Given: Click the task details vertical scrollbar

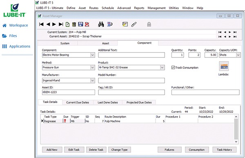Looking at the screenshot, I should [x=236, y=129].
